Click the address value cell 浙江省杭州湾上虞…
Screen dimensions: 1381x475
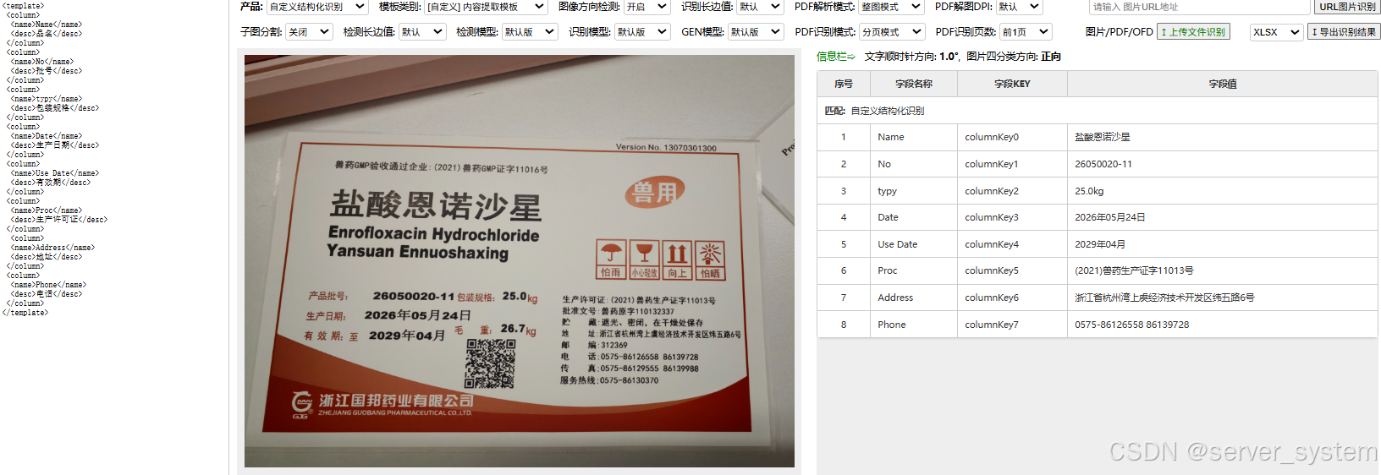(x=1222, y=298)
